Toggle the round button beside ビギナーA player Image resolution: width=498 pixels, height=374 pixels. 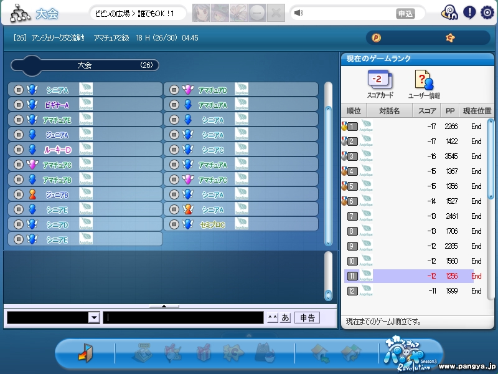tap(18, 105)
